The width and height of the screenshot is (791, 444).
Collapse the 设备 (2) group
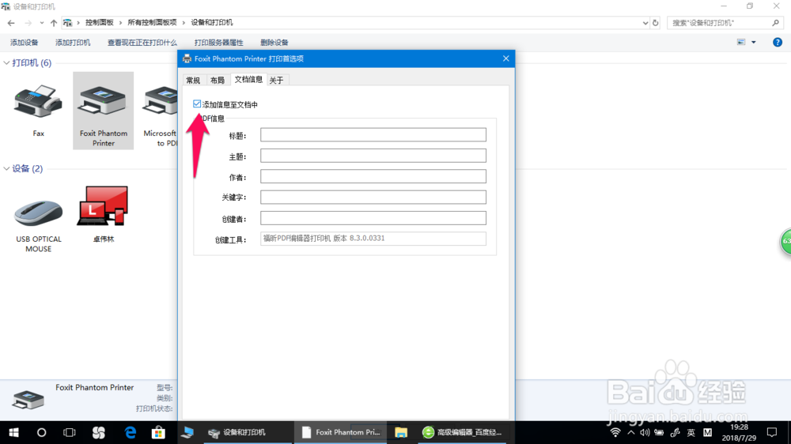(6, 169)
